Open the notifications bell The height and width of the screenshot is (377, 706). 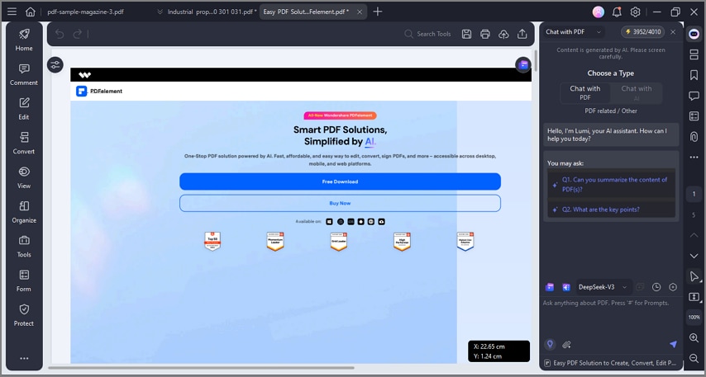click(617, 12)
